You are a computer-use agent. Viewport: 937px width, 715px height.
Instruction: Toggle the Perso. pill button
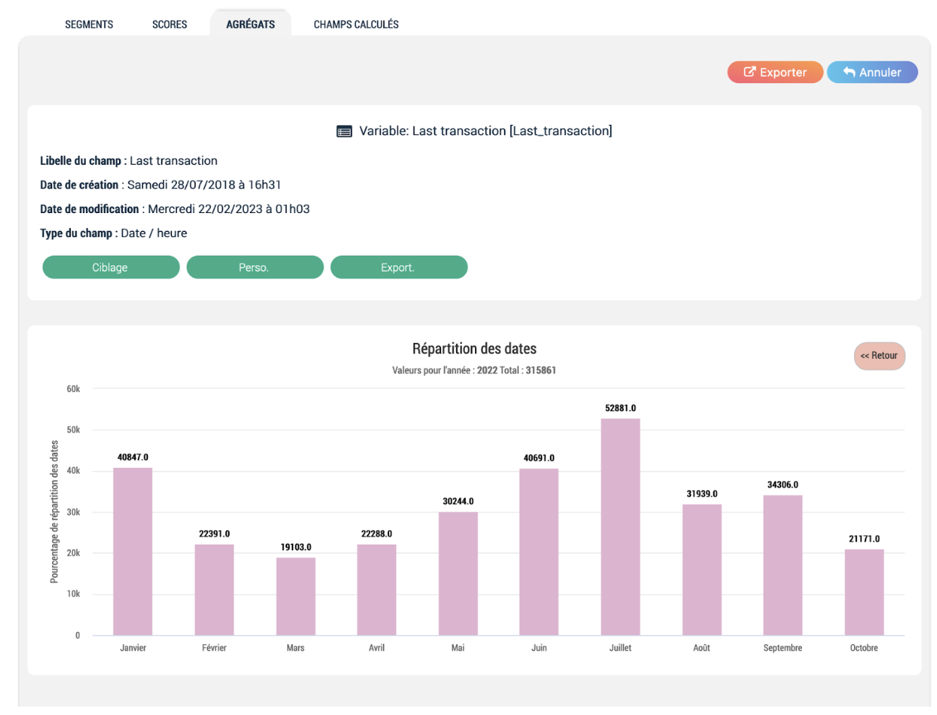point(255,267)
